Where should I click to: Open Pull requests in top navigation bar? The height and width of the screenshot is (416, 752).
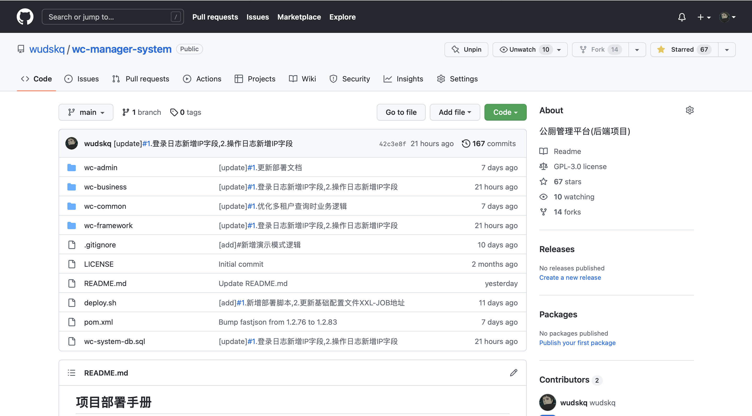pos(215,17)
